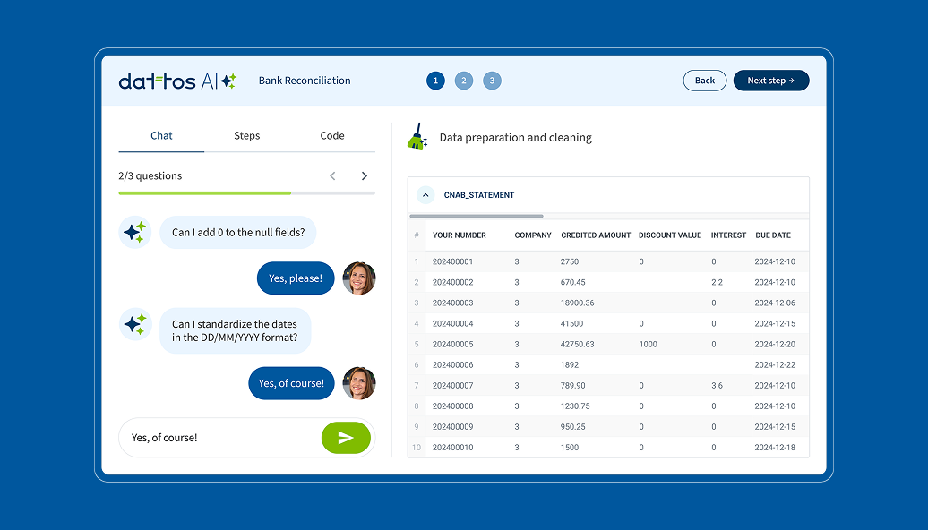Click the YOUR NUMBER column header

(x=460, y=235)
